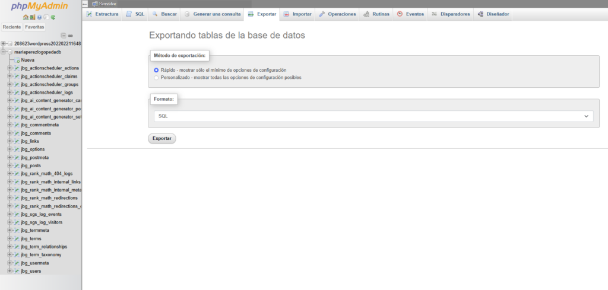Select the Rápido export method

[156, 70]
